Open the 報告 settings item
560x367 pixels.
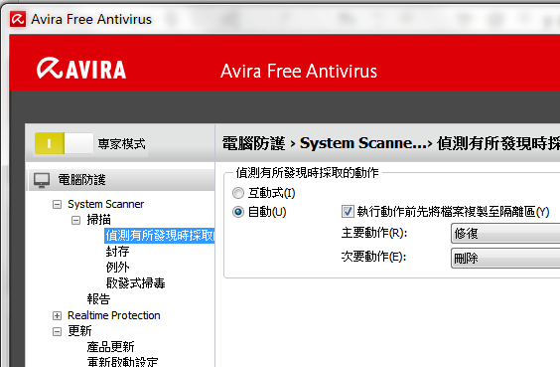tap(98, 298)
